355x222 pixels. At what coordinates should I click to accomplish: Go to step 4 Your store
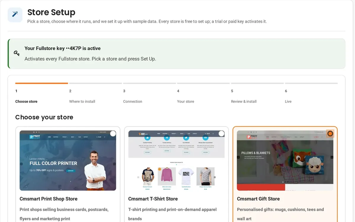pyautogui.click(x=203, y=93)
